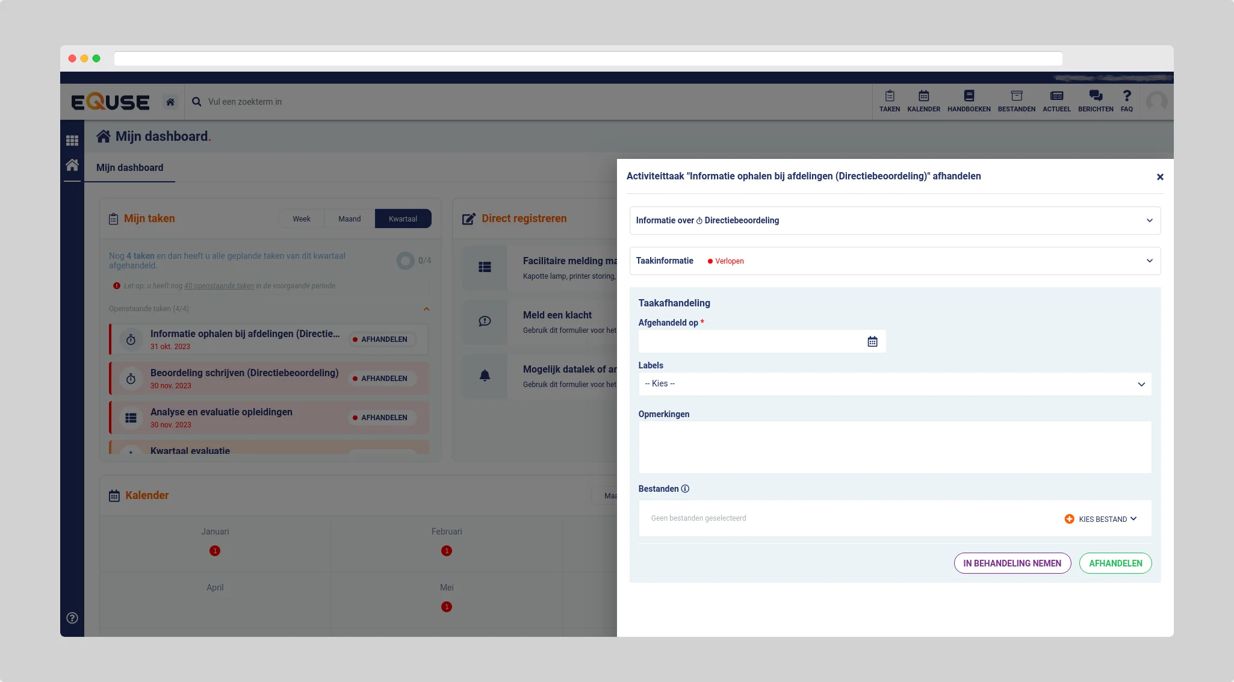
Task: Open the Taken icon in top navigation
Action: [889, 101]
